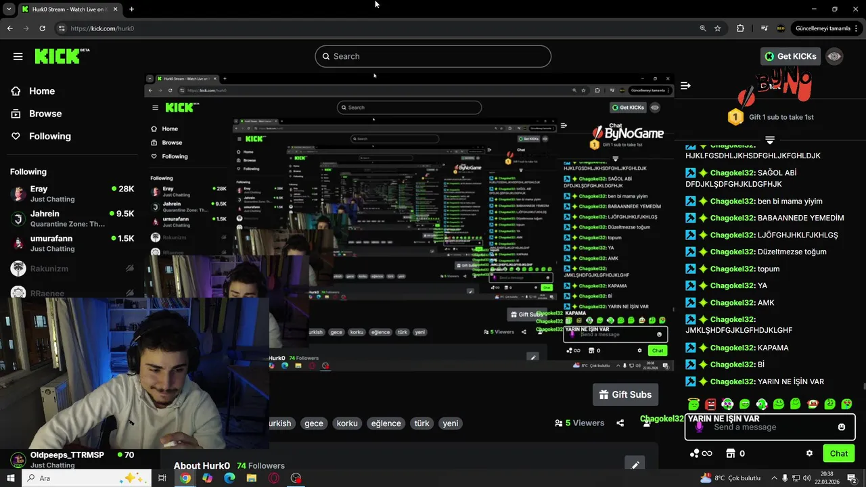Open browser zoom magnifier icon
This screenshot has width=866, height=487.
(x=703, y=28)
